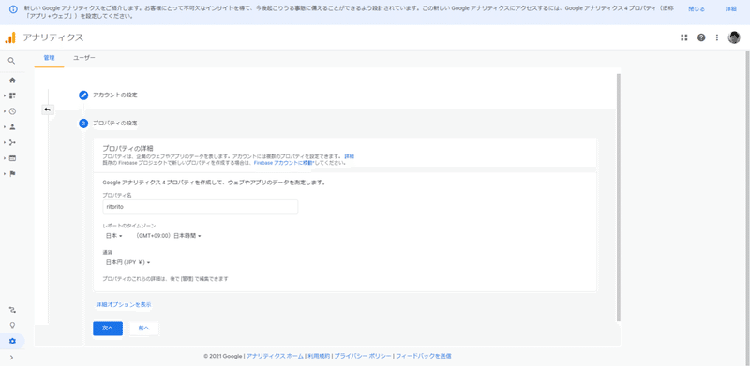Click the プロパティの詳細 heading

click(x=127, y=148)
